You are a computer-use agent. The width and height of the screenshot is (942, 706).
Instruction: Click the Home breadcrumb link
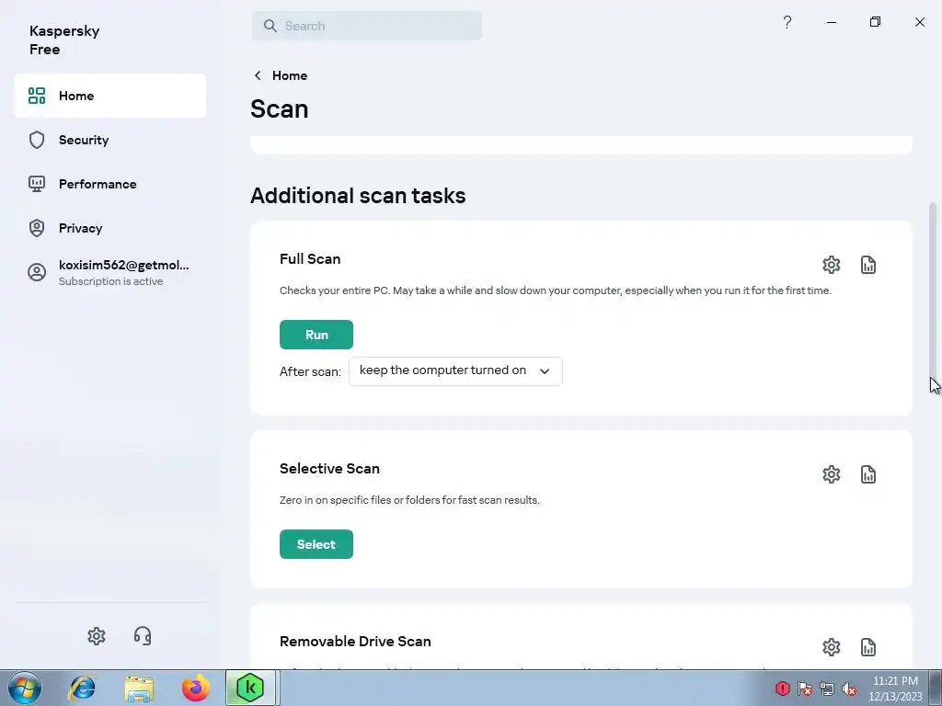click(290, 75)
